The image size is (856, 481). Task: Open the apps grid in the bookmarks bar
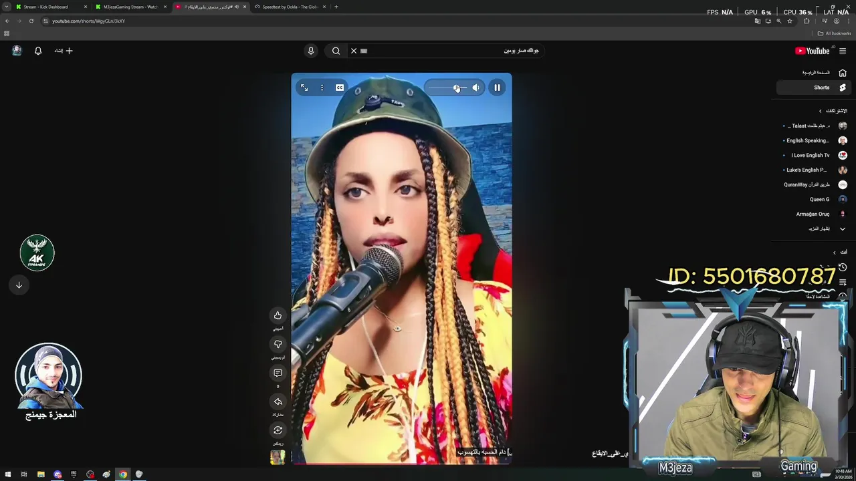(7, 33)
